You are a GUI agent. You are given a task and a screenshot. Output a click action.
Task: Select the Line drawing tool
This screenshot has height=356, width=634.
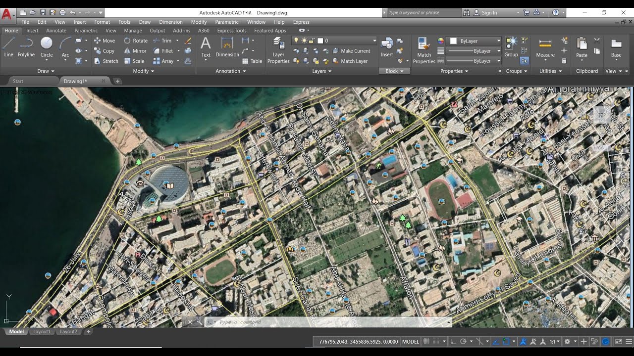pyautogui.click(x=8, y=48)
